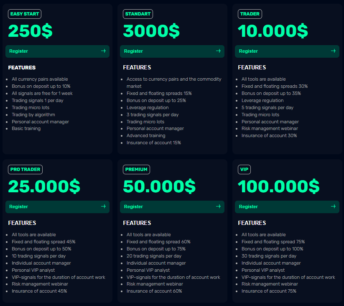The image size is (344, 306).
Task: Select the TRADER plan badge
Action: [250, 14]
